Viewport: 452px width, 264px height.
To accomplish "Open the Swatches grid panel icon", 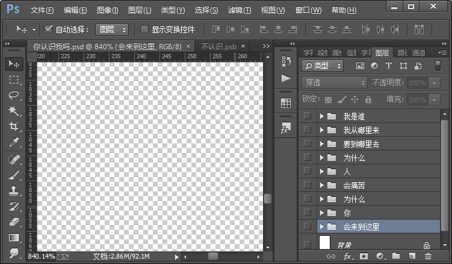I will point(286,103).
